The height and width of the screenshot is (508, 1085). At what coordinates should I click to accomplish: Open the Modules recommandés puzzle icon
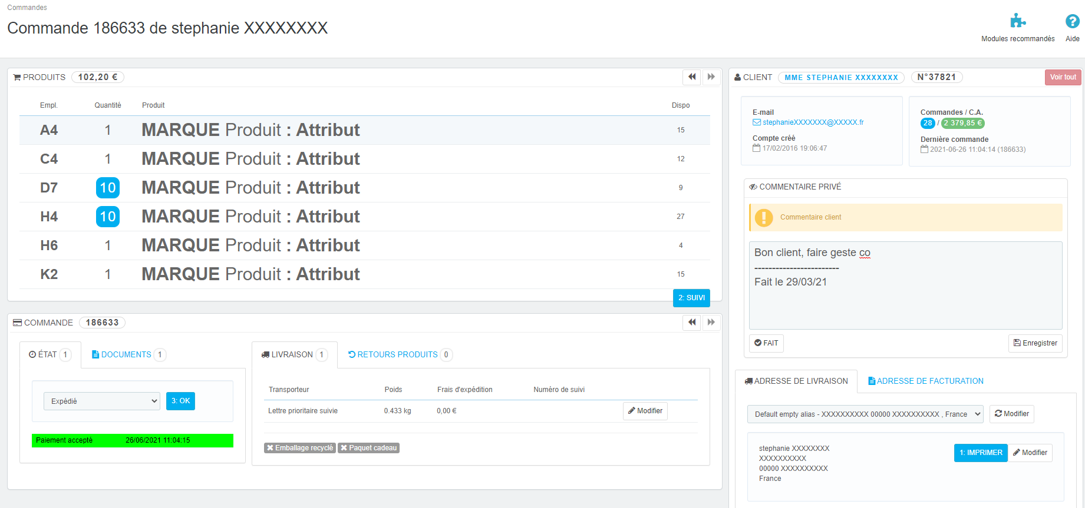[x=1018, y=21]
